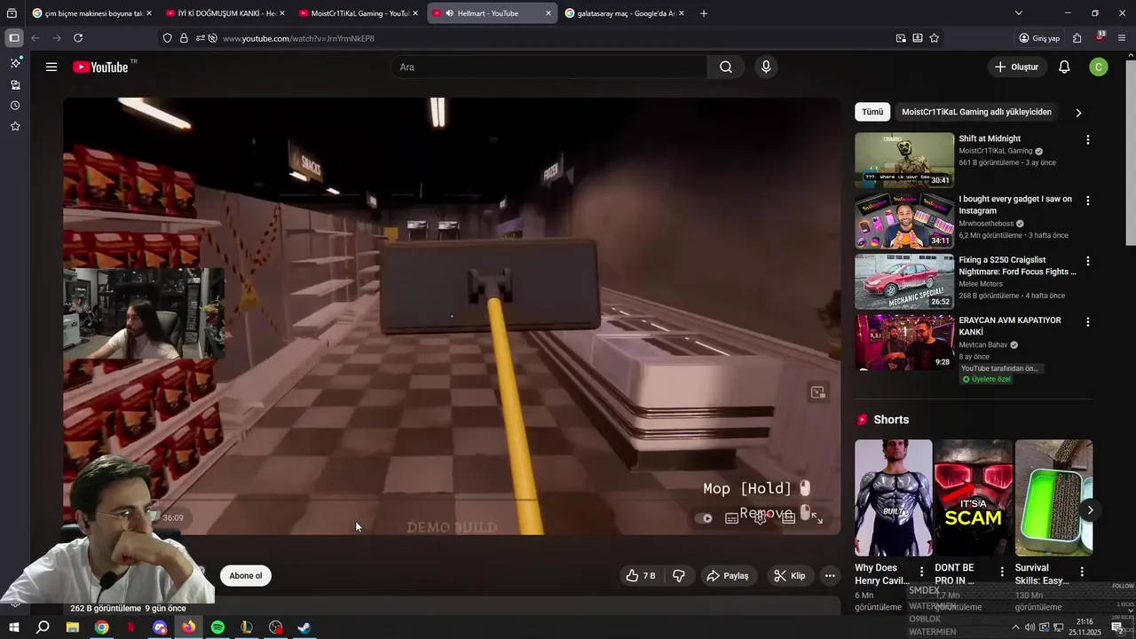
Task: Open the player settings gear
Action: coord(761,518)
